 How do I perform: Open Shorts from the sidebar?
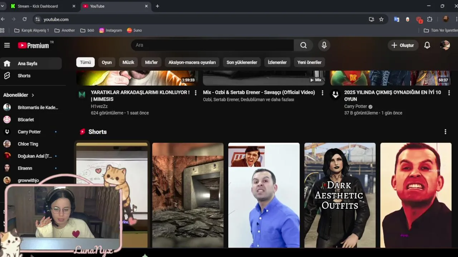click(31, 76)
